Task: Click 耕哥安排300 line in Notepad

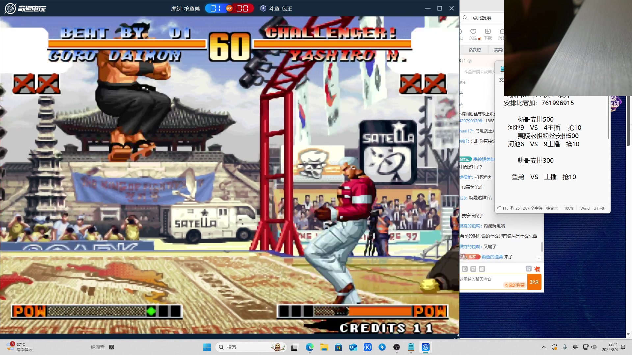Action: point(536,160)
